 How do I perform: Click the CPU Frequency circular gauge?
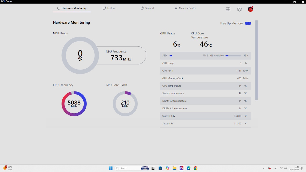pos(74,104)
